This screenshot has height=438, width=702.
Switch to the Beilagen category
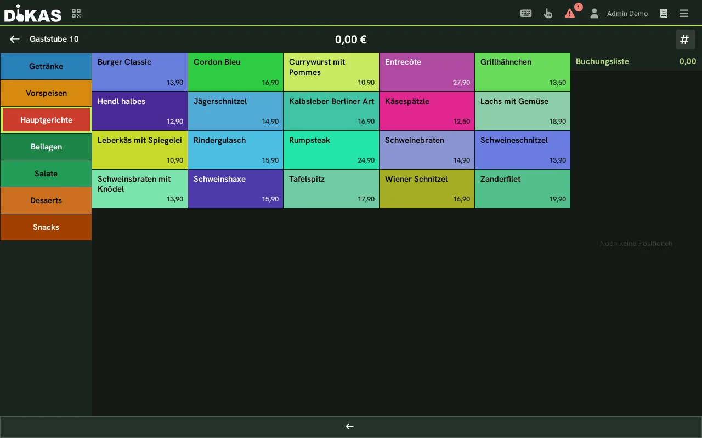point(46,147)
